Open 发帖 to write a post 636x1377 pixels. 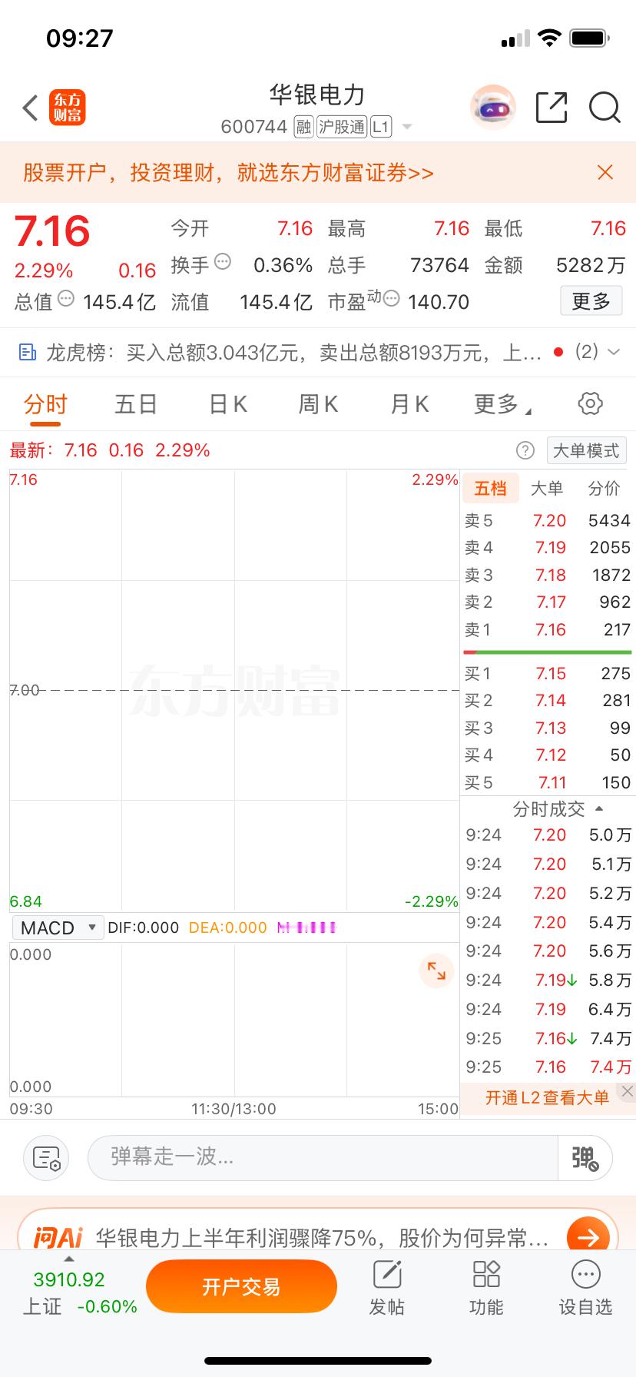click(x=387, y=1289)
